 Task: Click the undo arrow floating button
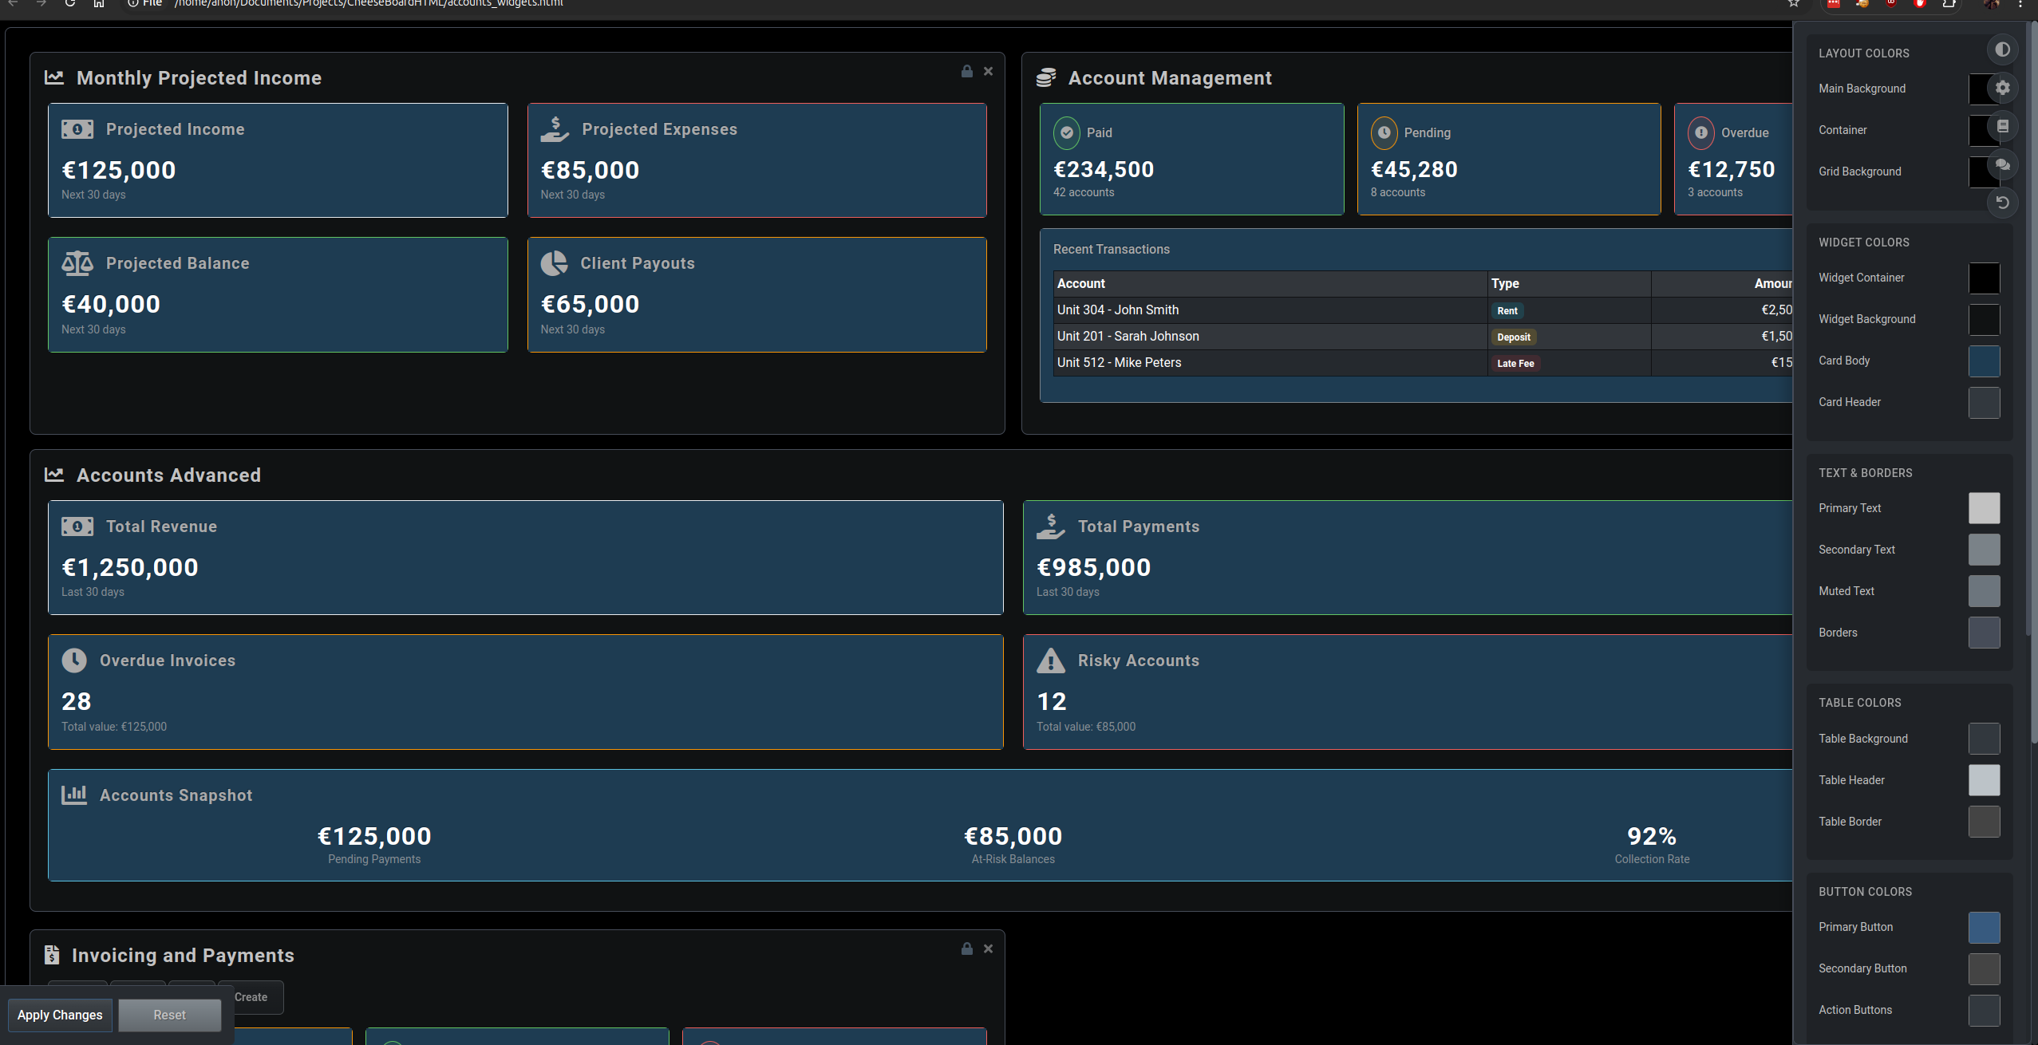click(x=2002, y=203)
